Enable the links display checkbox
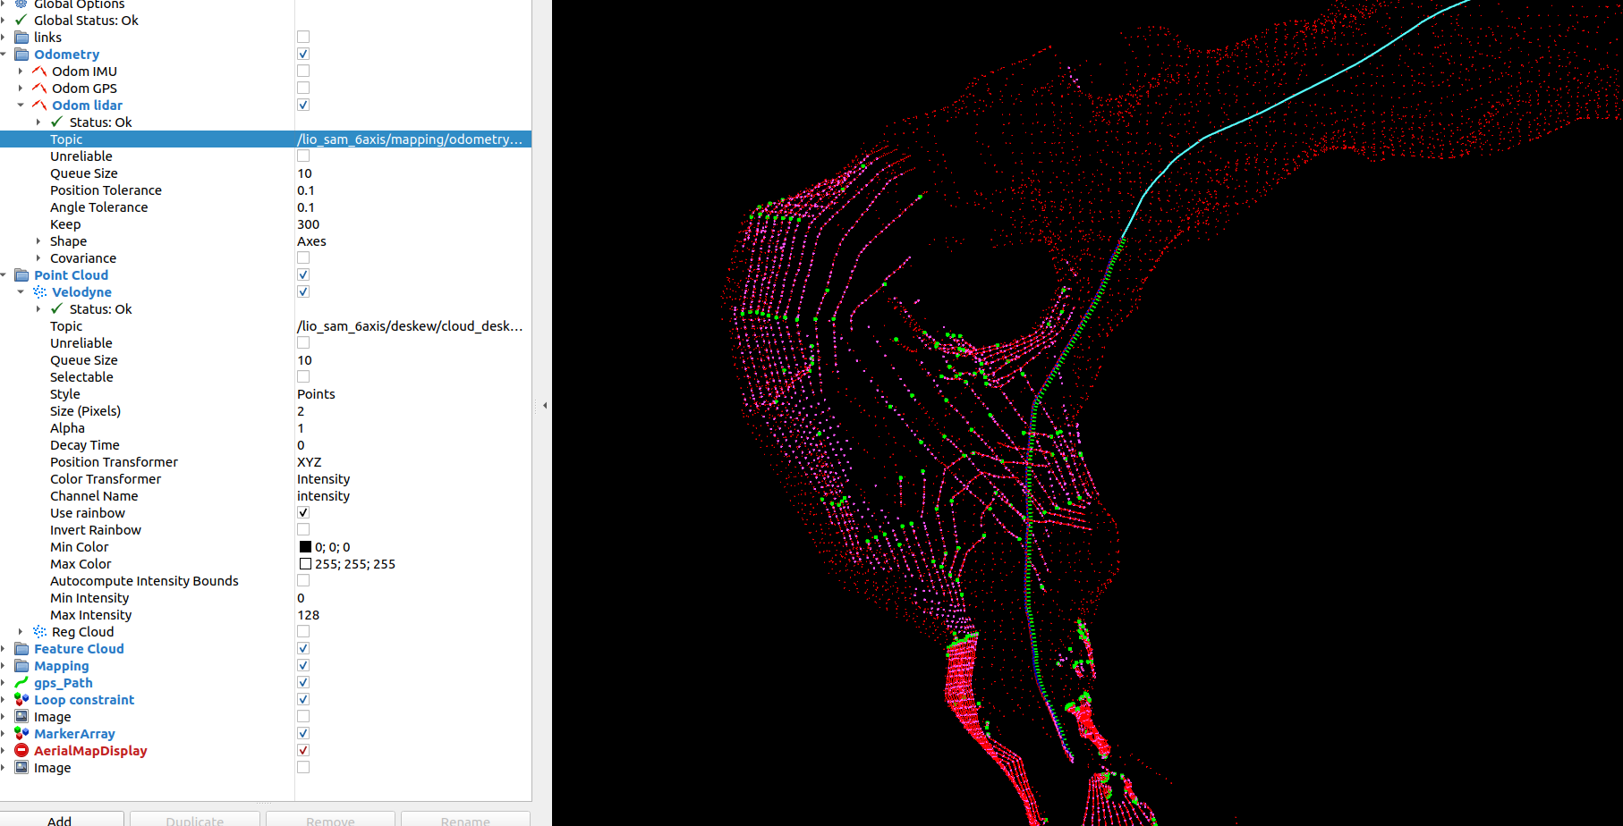This screenshot has height=826, width=1623. (303, 37)
